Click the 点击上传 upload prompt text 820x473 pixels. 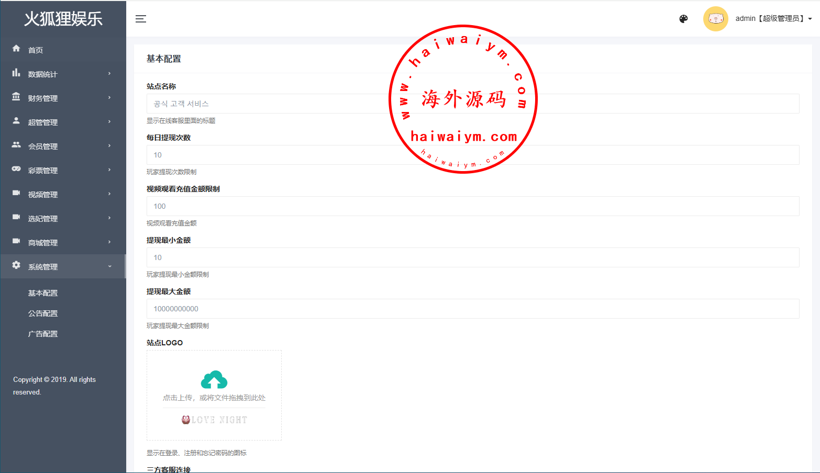click(214, 398)
